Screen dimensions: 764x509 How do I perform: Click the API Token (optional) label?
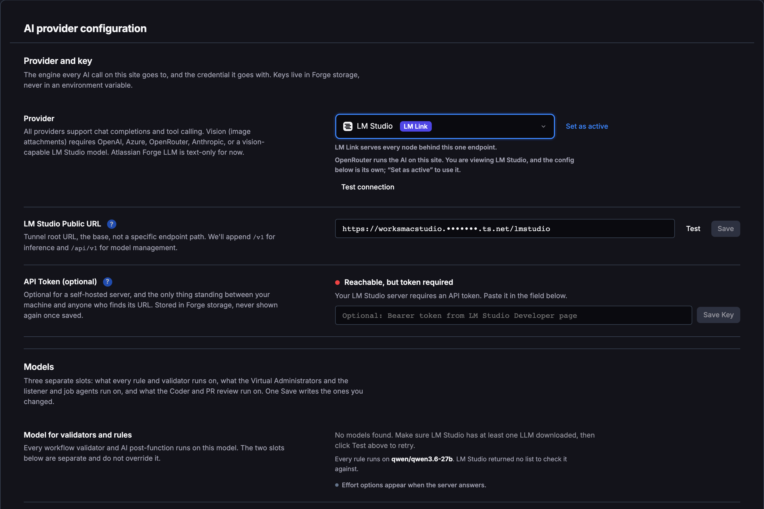(x=60, y=282)
